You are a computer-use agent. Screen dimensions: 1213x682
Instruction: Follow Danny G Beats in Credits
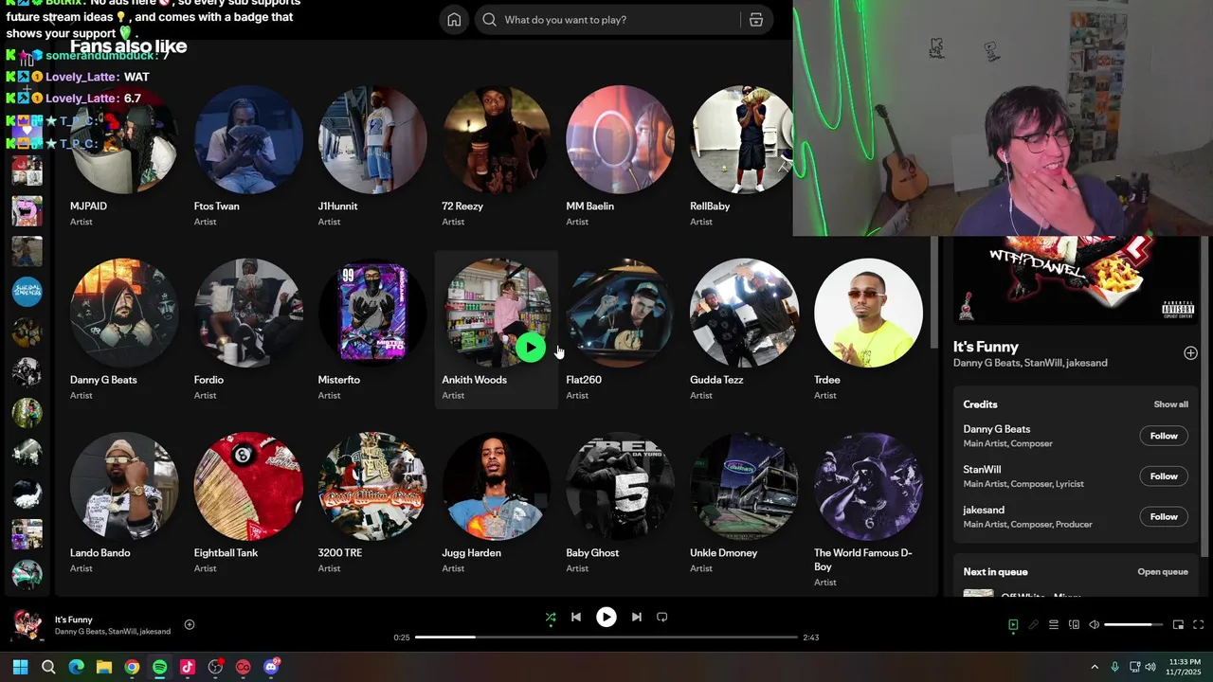pyautogui.click(x=1164, y=436)
